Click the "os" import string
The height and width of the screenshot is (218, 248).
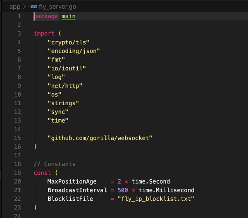point(55,95)
